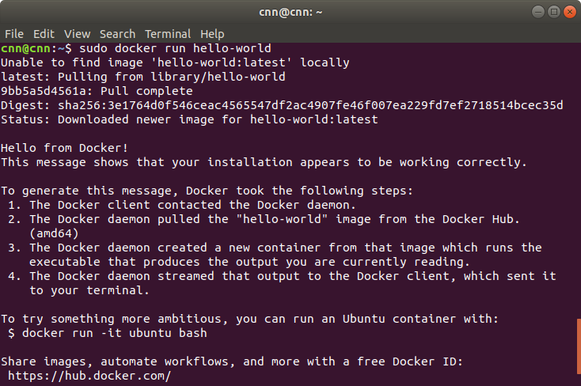Open the Help menu
This screenshot has height=386, width=581.
[212, 34]
